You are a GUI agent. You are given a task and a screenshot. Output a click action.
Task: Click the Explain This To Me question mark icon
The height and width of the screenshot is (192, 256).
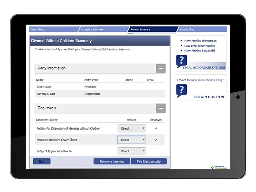coord(182,91)
